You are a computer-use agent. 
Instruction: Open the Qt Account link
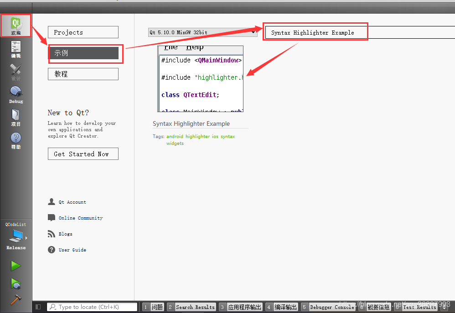click(72, 202)
